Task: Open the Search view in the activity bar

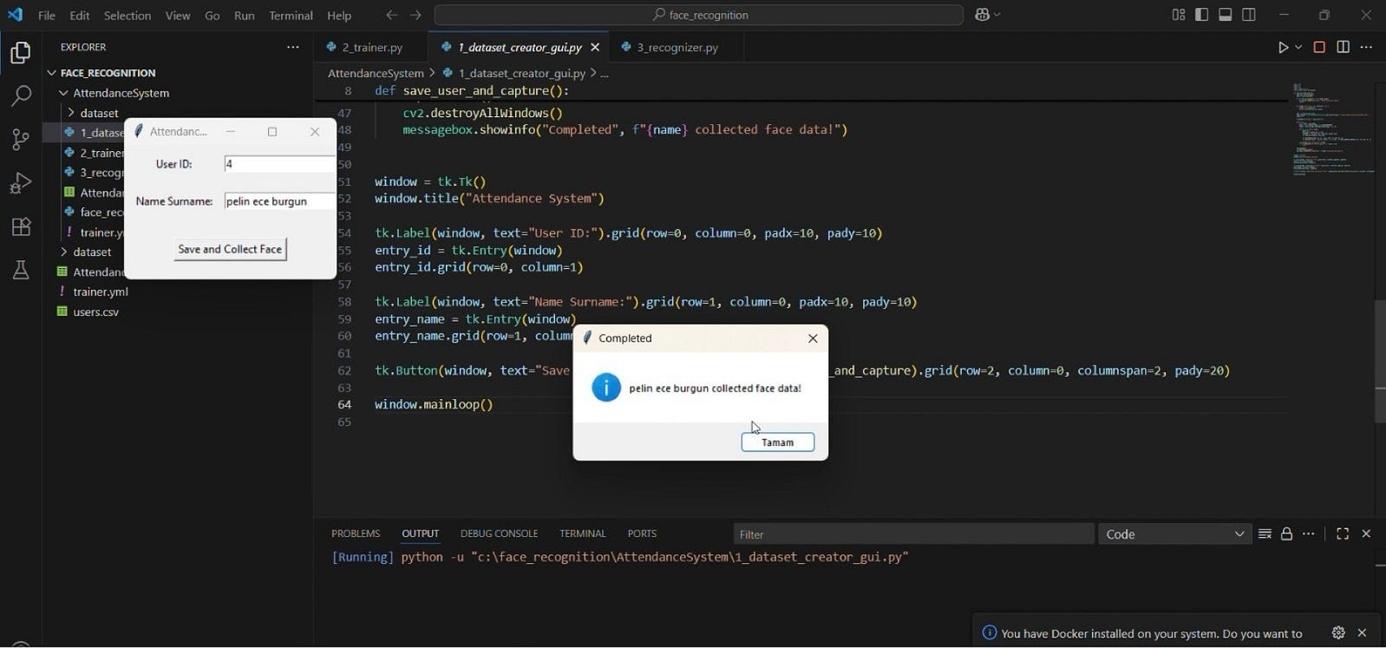Action: pos(21,95)
